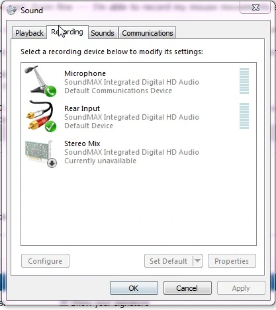Click the Set Default button
276x310 pixels.
(169, 261)
